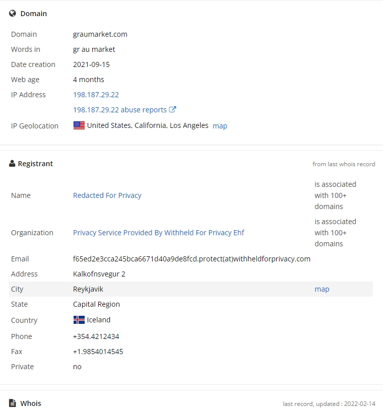Click the person icon next to Registrant
383x412 pixels.
[x=12, y=164]
